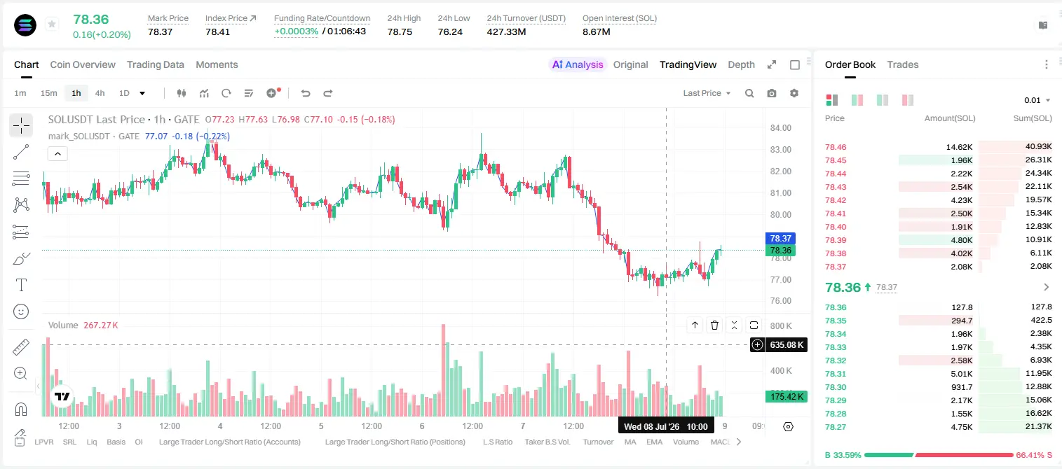Toggle the magnet snap mode

tap(21, 409)
